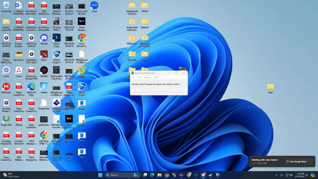Select the Zoom desktop shortcut
Image resolution: width=318 pixels, height=179 pixels.
coord(94,7)
